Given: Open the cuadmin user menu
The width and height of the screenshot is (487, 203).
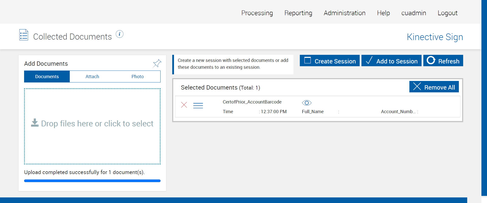Looking at the screenshot, I should pos(413,13).
